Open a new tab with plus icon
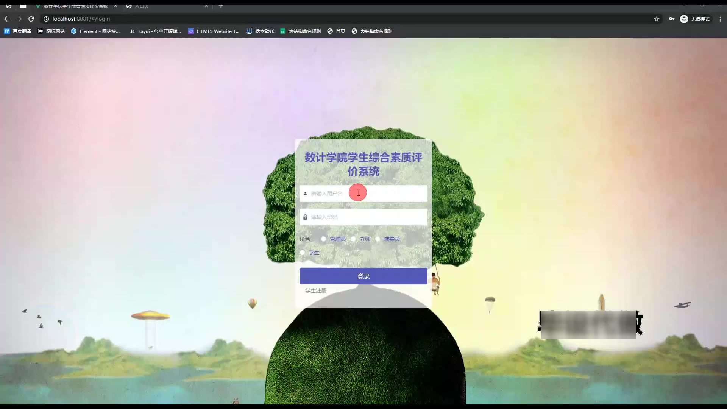The width and height of the screenshot is (727, 409). [221, 6]
